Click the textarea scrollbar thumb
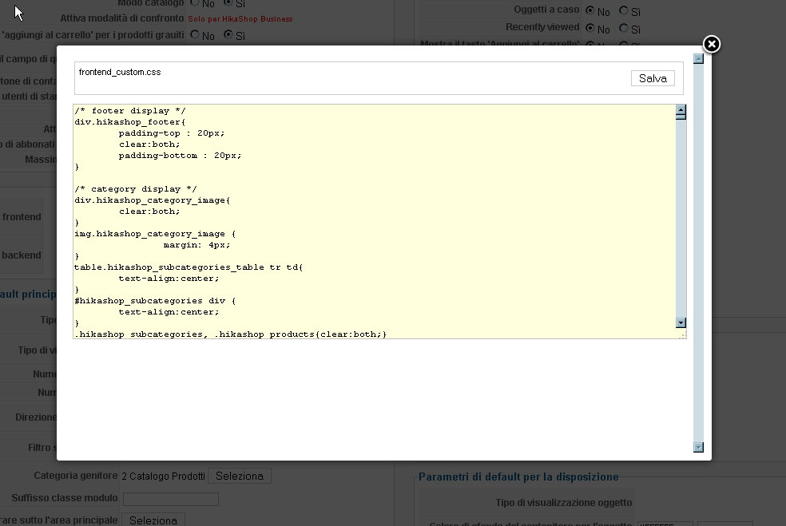Image resolution: width=786 pixels, height=526 pixels. [x=681, y=117]
